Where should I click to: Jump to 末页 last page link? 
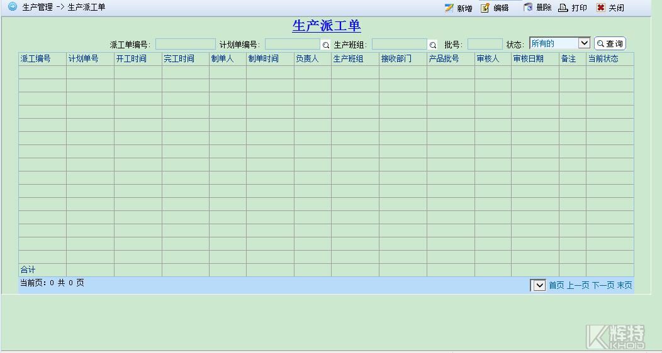(x=624, y=285)
